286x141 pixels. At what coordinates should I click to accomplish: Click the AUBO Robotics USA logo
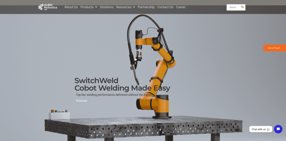47,7
